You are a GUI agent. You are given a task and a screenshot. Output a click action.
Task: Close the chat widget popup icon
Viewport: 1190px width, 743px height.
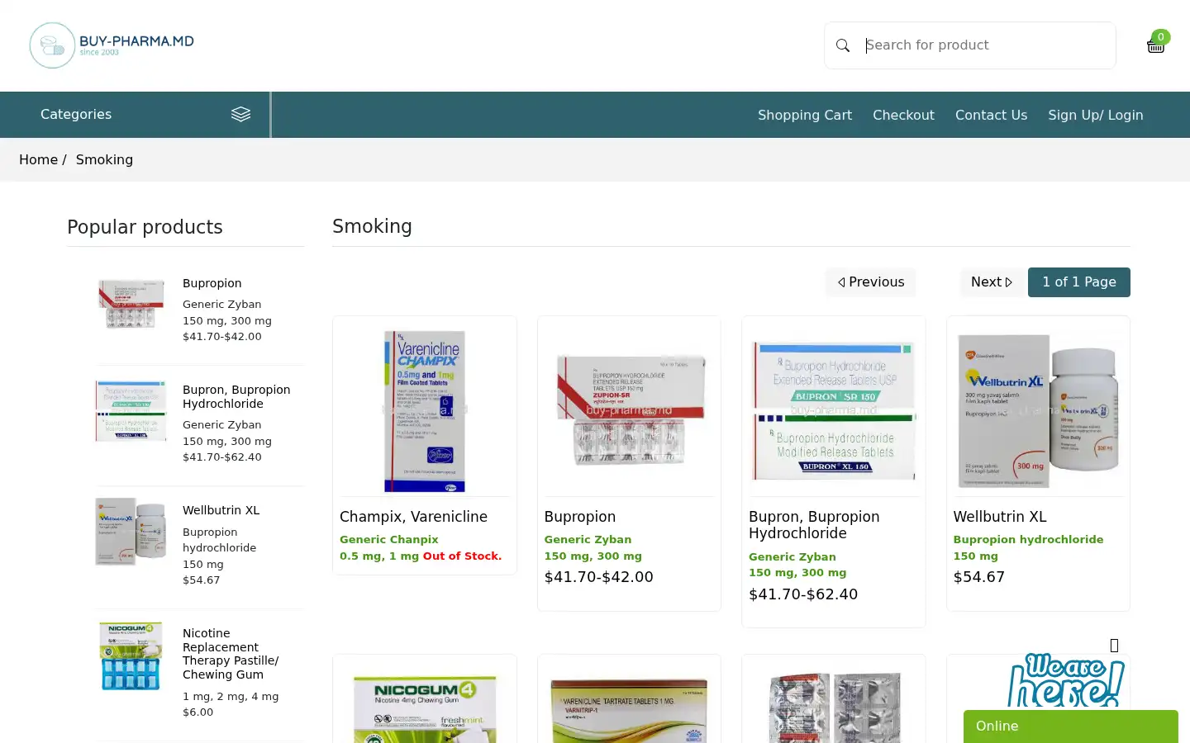(x=1114, y=646)
